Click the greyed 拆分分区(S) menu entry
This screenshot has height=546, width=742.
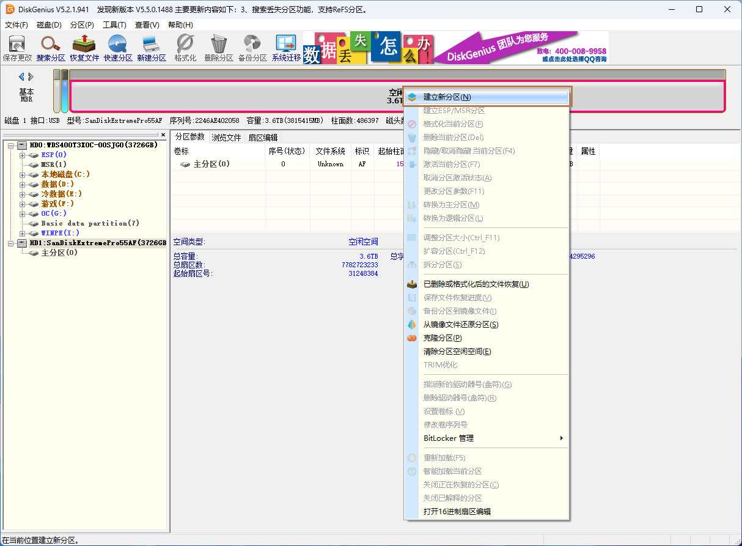(x=487, y=264)
